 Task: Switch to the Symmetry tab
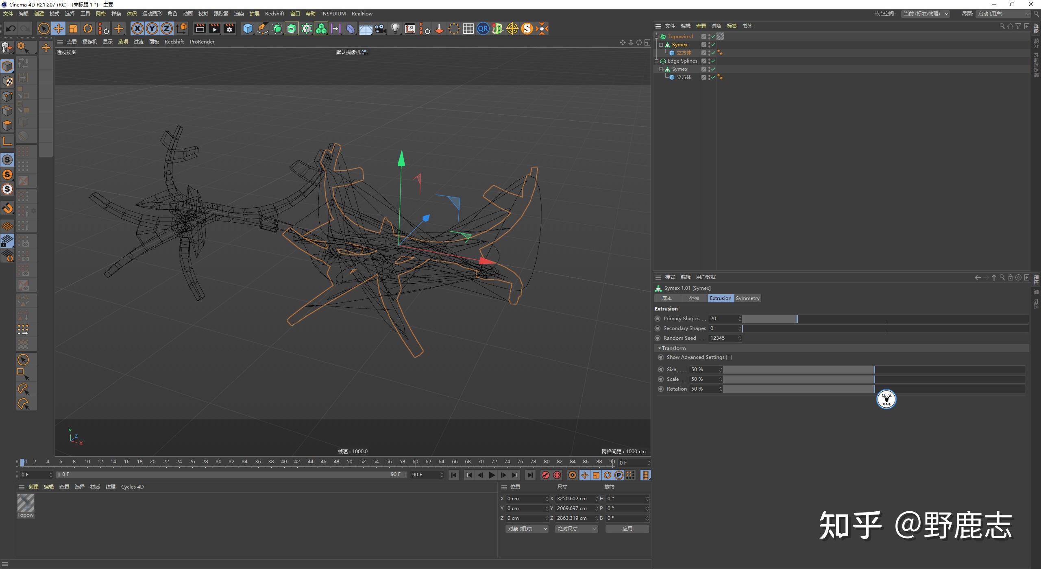tap(747, 298)
